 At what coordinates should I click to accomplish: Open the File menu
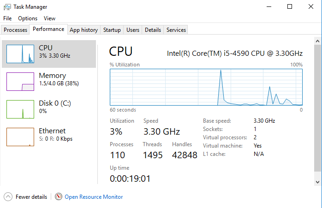point(7,18)
